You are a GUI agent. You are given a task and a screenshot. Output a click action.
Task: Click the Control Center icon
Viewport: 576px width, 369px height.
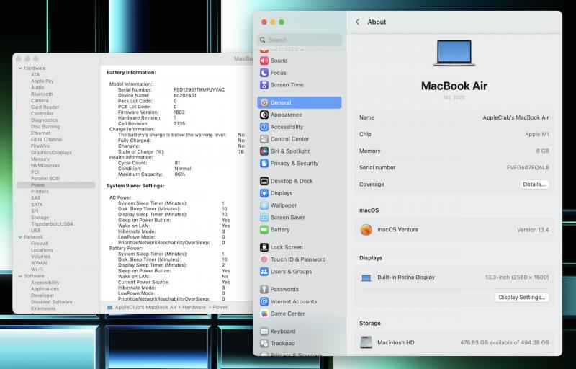click(264, 139)
